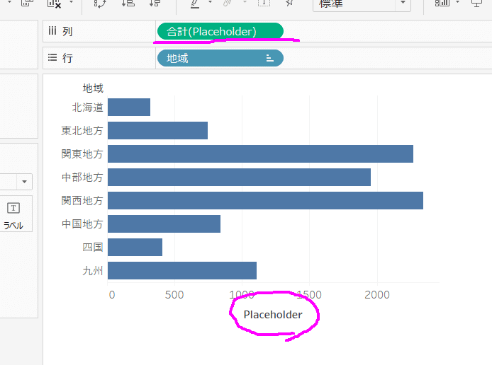Screen dimensions: 492x365
Task: Open the marks type dropdown in left panel
Action: click(25, 182)
